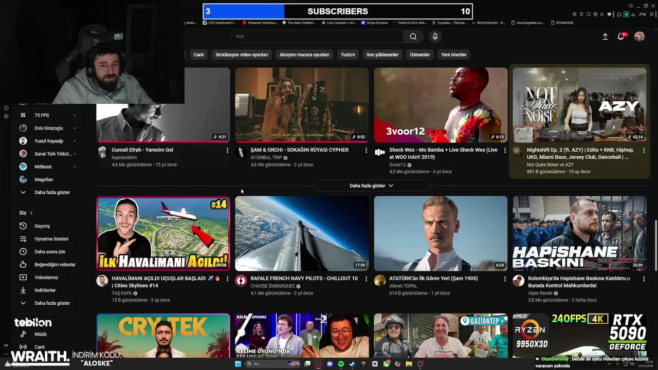Open the upload/create video icon
Screen dimensions: 658x370
(x=605, y=36)
